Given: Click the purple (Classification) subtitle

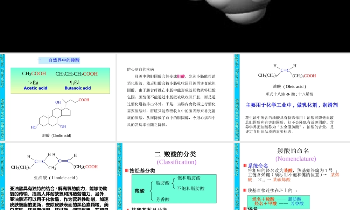Looking at the screenshot, I should [x=177, y=162].
